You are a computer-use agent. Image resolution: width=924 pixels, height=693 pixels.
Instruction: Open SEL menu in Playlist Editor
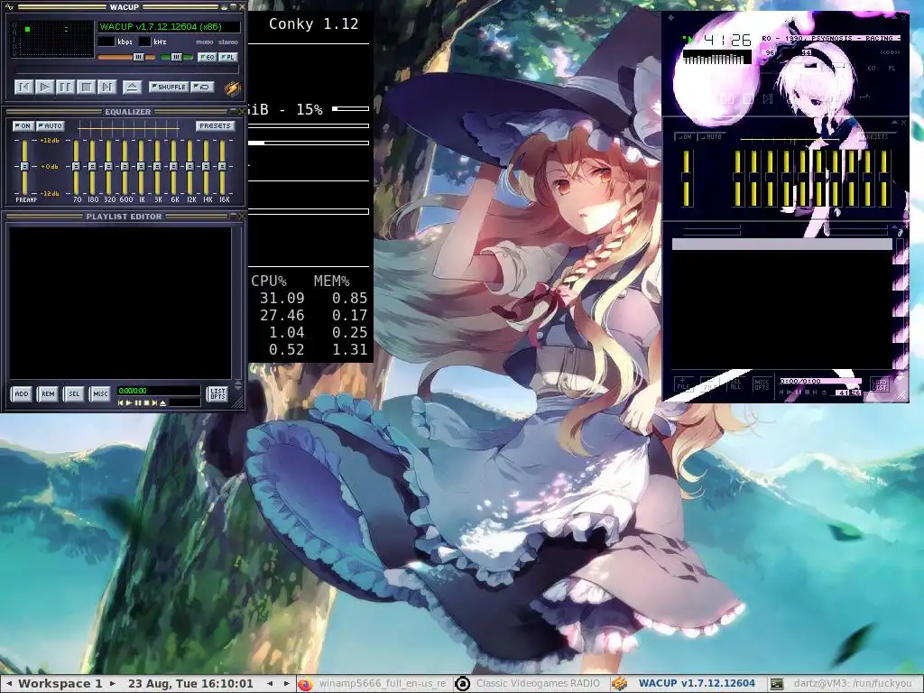[74, 393]
